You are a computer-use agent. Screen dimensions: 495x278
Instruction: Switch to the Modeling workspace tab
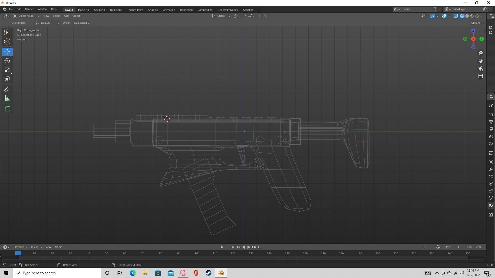[83, 10]
